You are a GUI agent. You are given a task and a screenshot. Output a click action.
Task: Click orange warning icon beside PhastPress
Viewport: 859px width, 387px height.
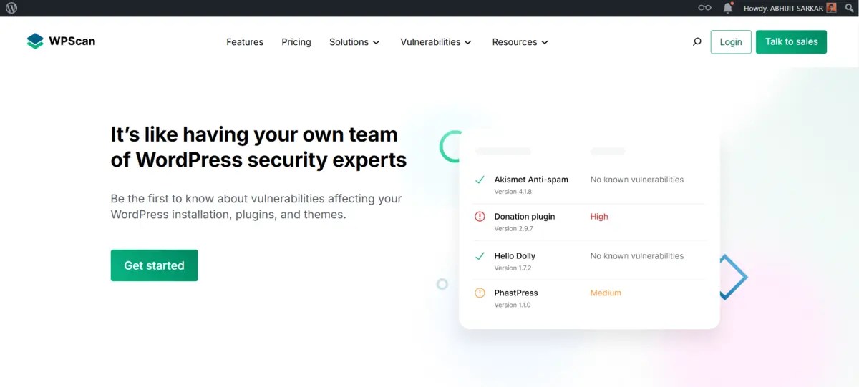[480, 293]
